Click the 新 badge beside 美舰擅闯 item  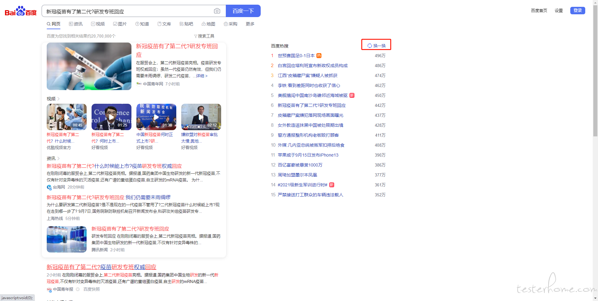tap(352, 95)
